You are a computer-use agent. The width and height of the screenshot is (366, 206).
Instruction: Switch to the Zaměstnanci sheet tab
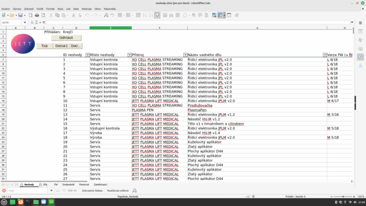pos(101,185)
